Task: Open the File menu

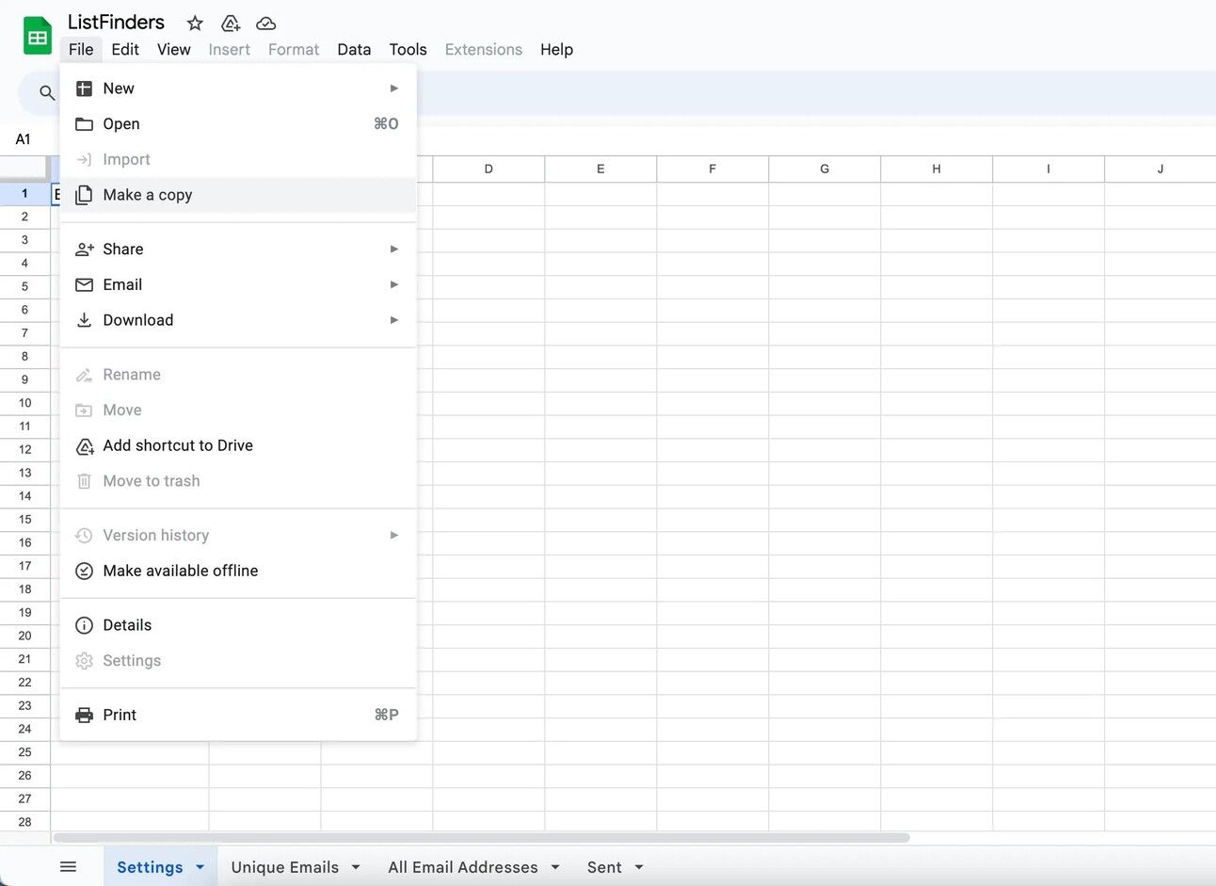Action: (x=81, y=50)
